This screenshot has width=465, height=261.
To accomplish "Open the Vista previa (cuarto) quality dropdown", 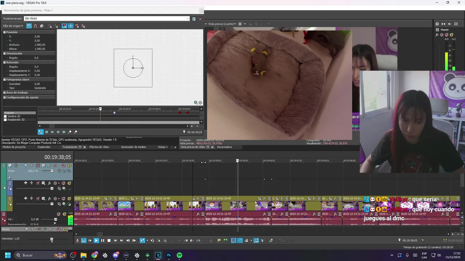I will (222, 24).
